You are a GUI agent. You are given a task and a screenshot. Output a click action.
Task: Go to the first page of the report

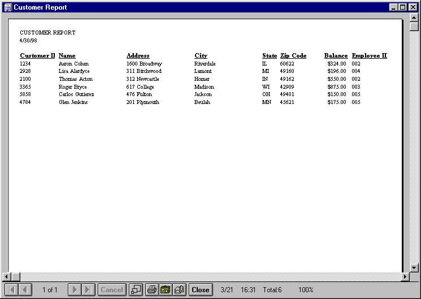pos(11,290)
